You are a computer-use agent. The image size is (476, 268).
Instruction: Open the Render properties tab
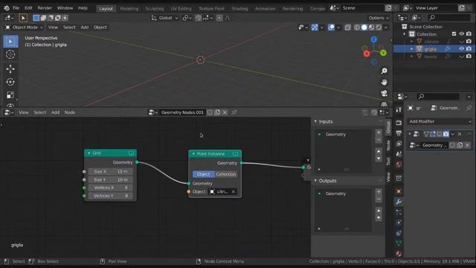click(399, 123)
